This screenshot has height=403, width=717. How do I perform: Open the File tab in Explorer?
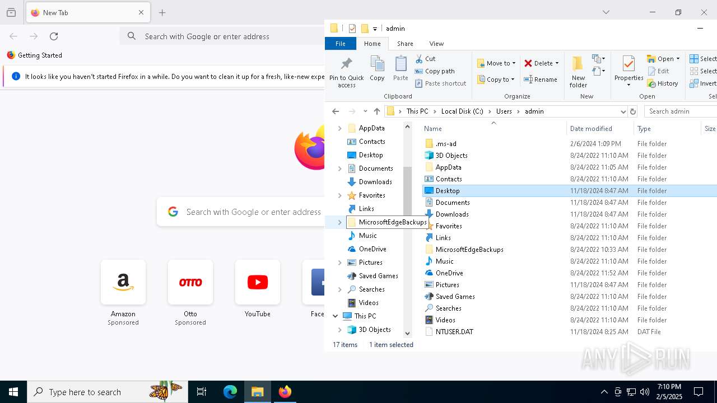coord(341,44)
